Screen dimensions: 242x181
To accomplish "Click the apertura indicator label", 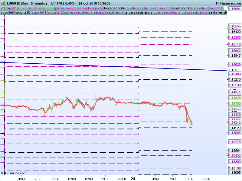I will [47, 8].
